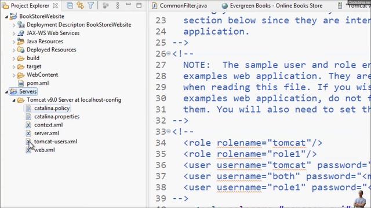Close the Project Explorer view tab
This screenshot has height=208, width=371.
coord(55,6)
